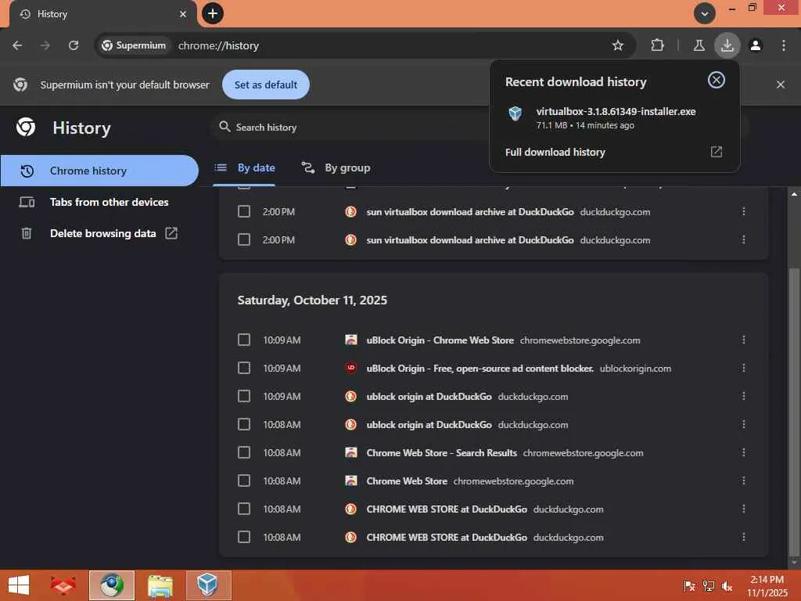Check uBlock Origin - Chrome Web Store entry
Screen dimensions: 801x601
tap(244, 340)
